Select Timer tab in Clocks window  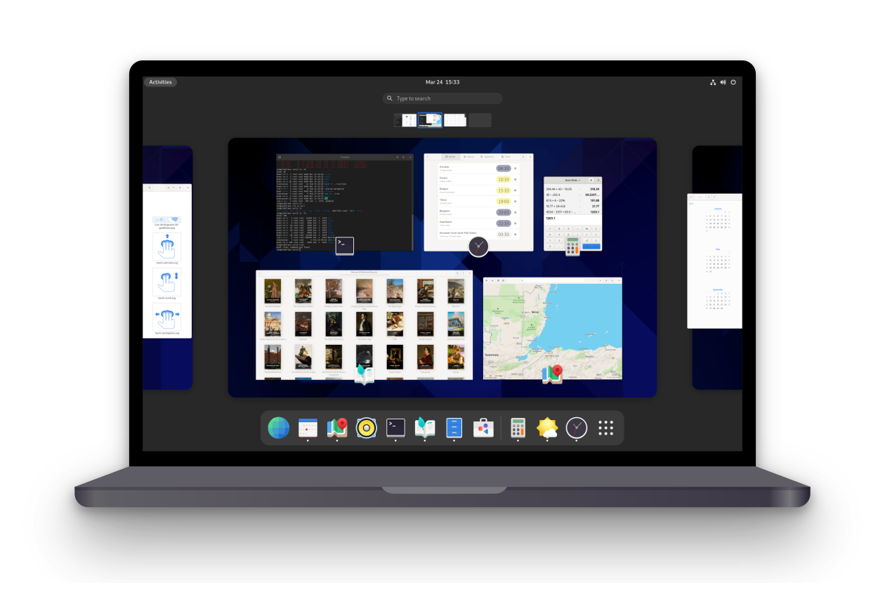pyautogui.click(x=506, y=157)
